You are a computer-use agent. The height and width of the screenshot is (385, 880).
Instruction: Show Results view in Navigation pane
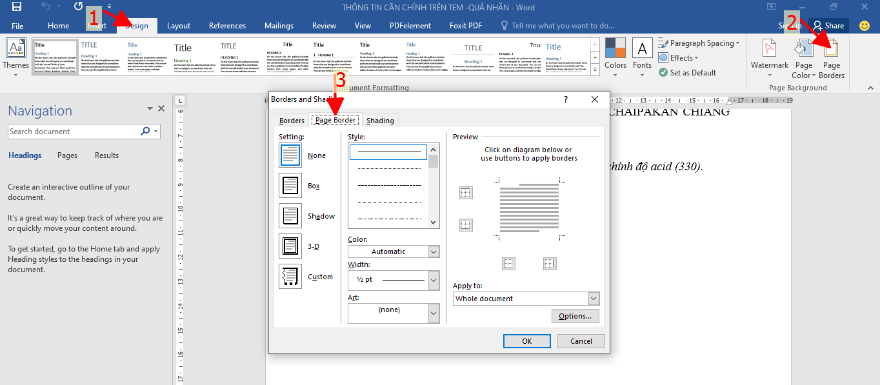(x=106, y=155)
